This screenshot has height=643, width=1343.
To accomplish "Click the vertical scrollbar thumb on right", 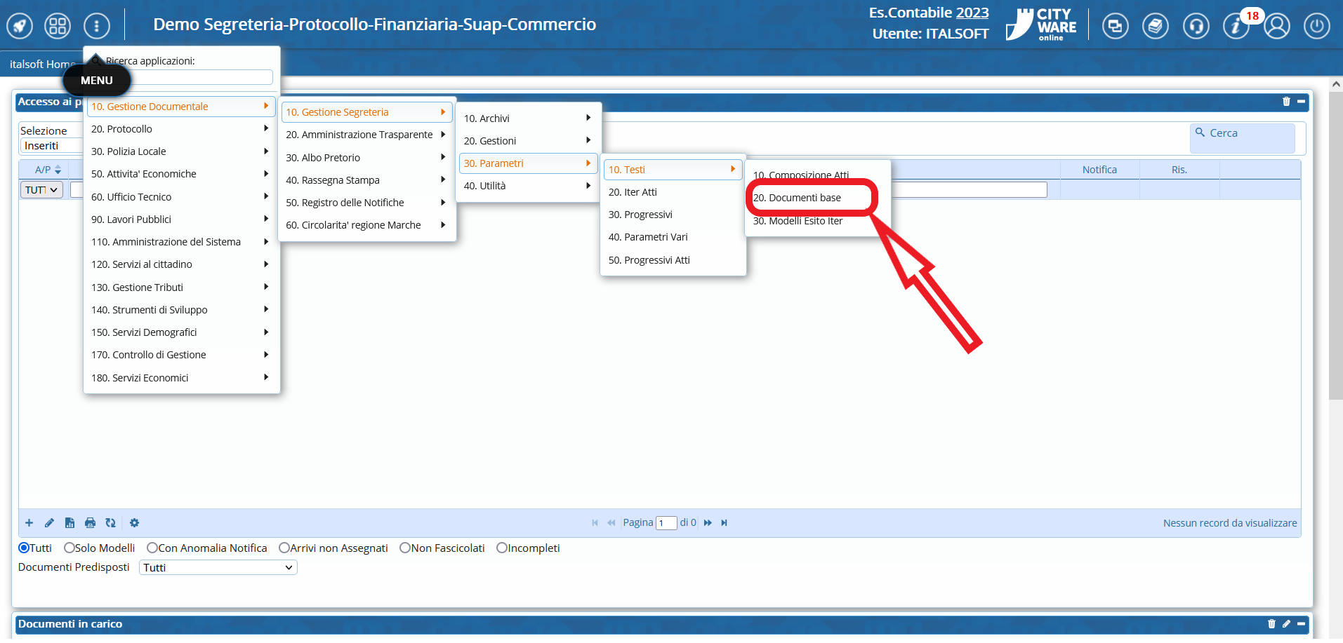I will [1336, 245].
